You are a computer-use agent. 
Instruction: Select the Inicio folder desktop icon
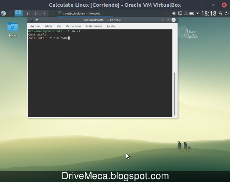click(13, 29)
